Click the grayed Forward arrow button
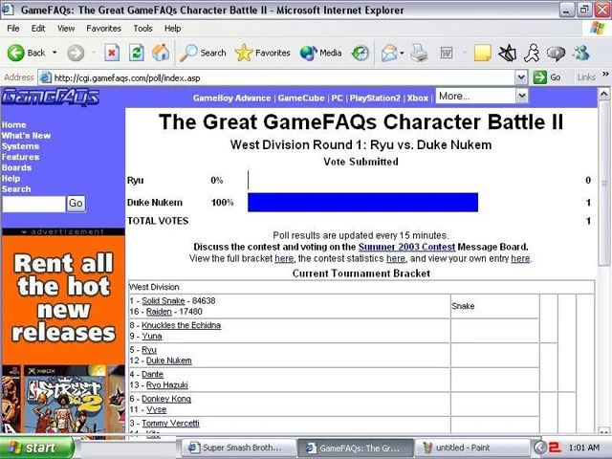The height and width of the screenshot is (459, 612). pyautogui.click(x=76, y=53)
